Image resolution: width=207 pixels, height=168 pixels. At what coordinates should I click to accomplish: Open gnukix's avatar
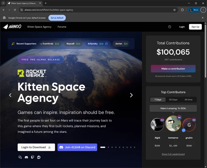click(189, 125)
